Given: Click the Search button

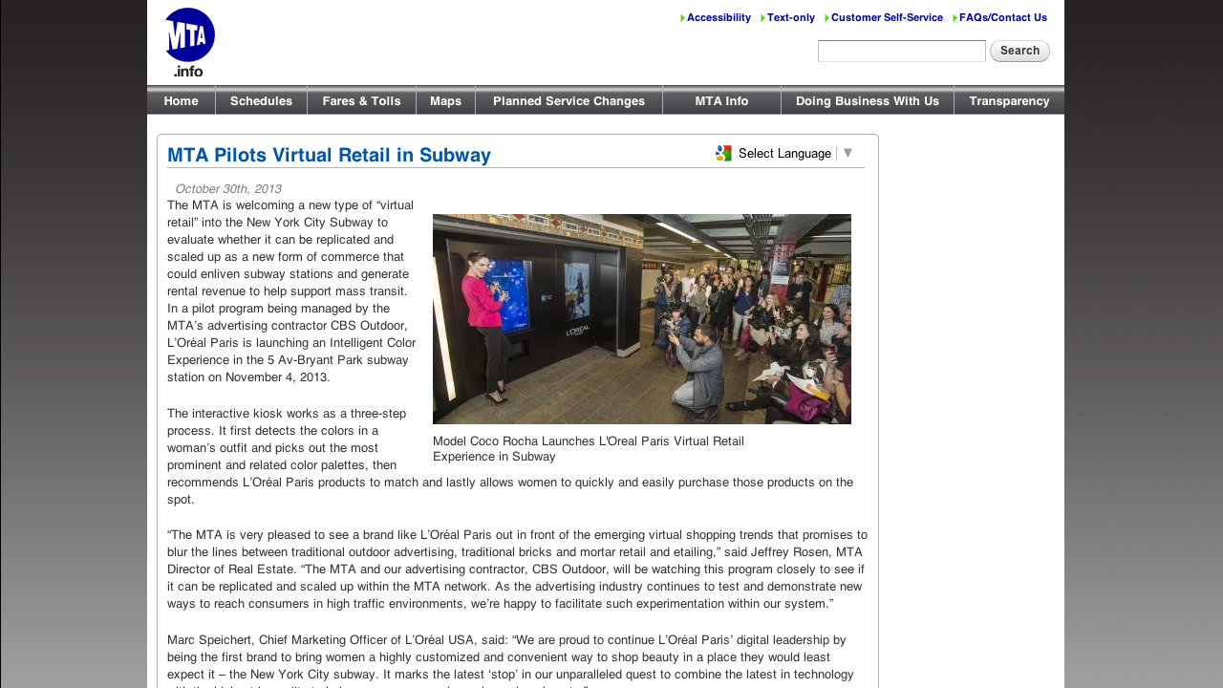Looking at the screenshot, I should tap(1019, 52).
